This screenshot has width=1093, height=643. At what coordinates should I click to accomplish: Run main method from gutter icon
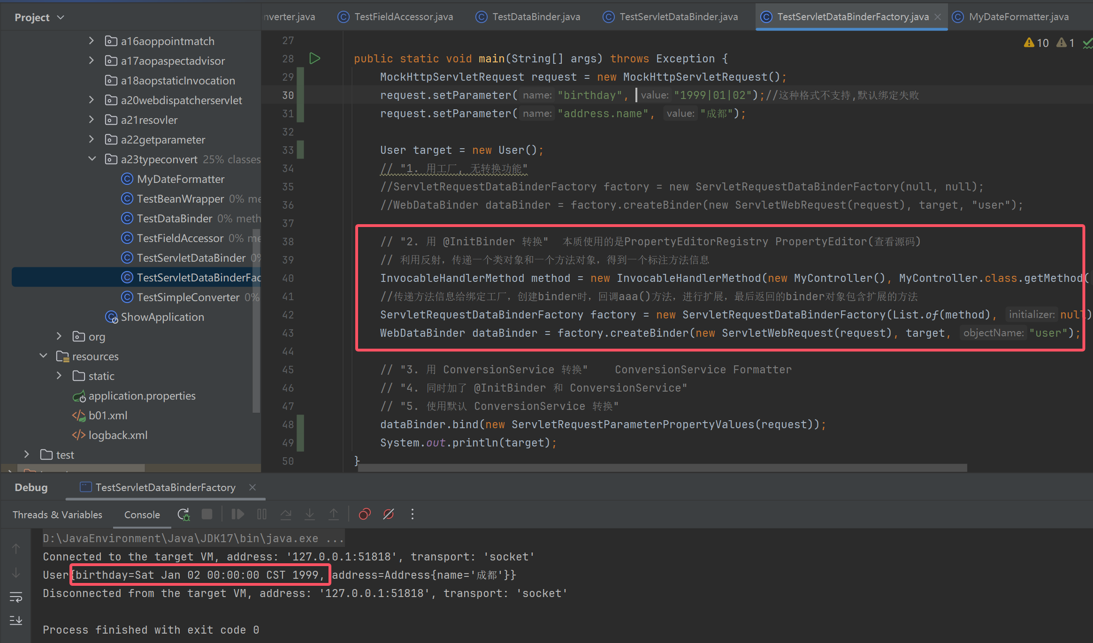(x=314, y=59)
